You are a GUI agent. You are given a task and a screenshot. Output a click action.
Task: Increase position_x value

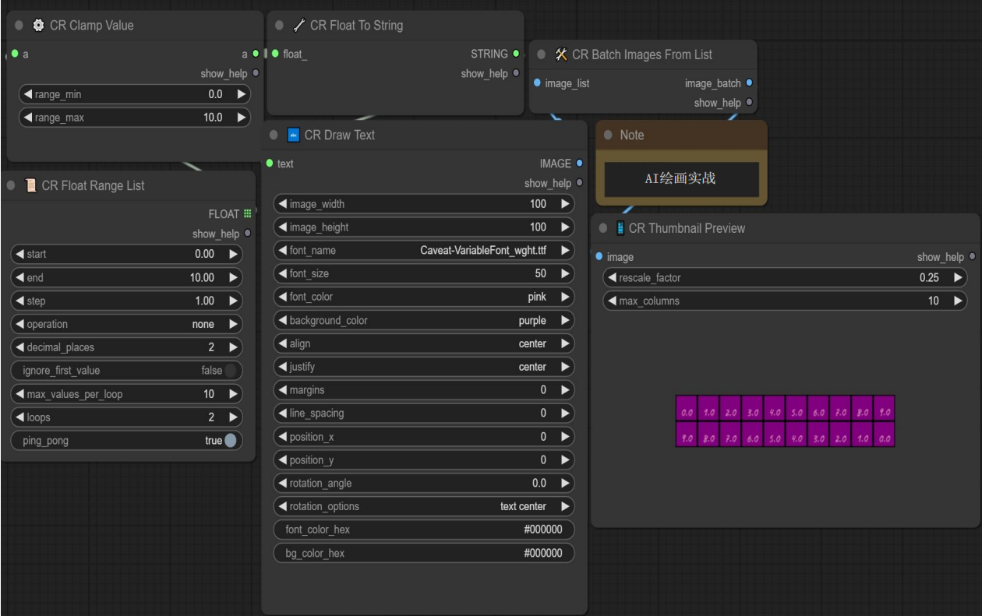(x=564, y=437)
